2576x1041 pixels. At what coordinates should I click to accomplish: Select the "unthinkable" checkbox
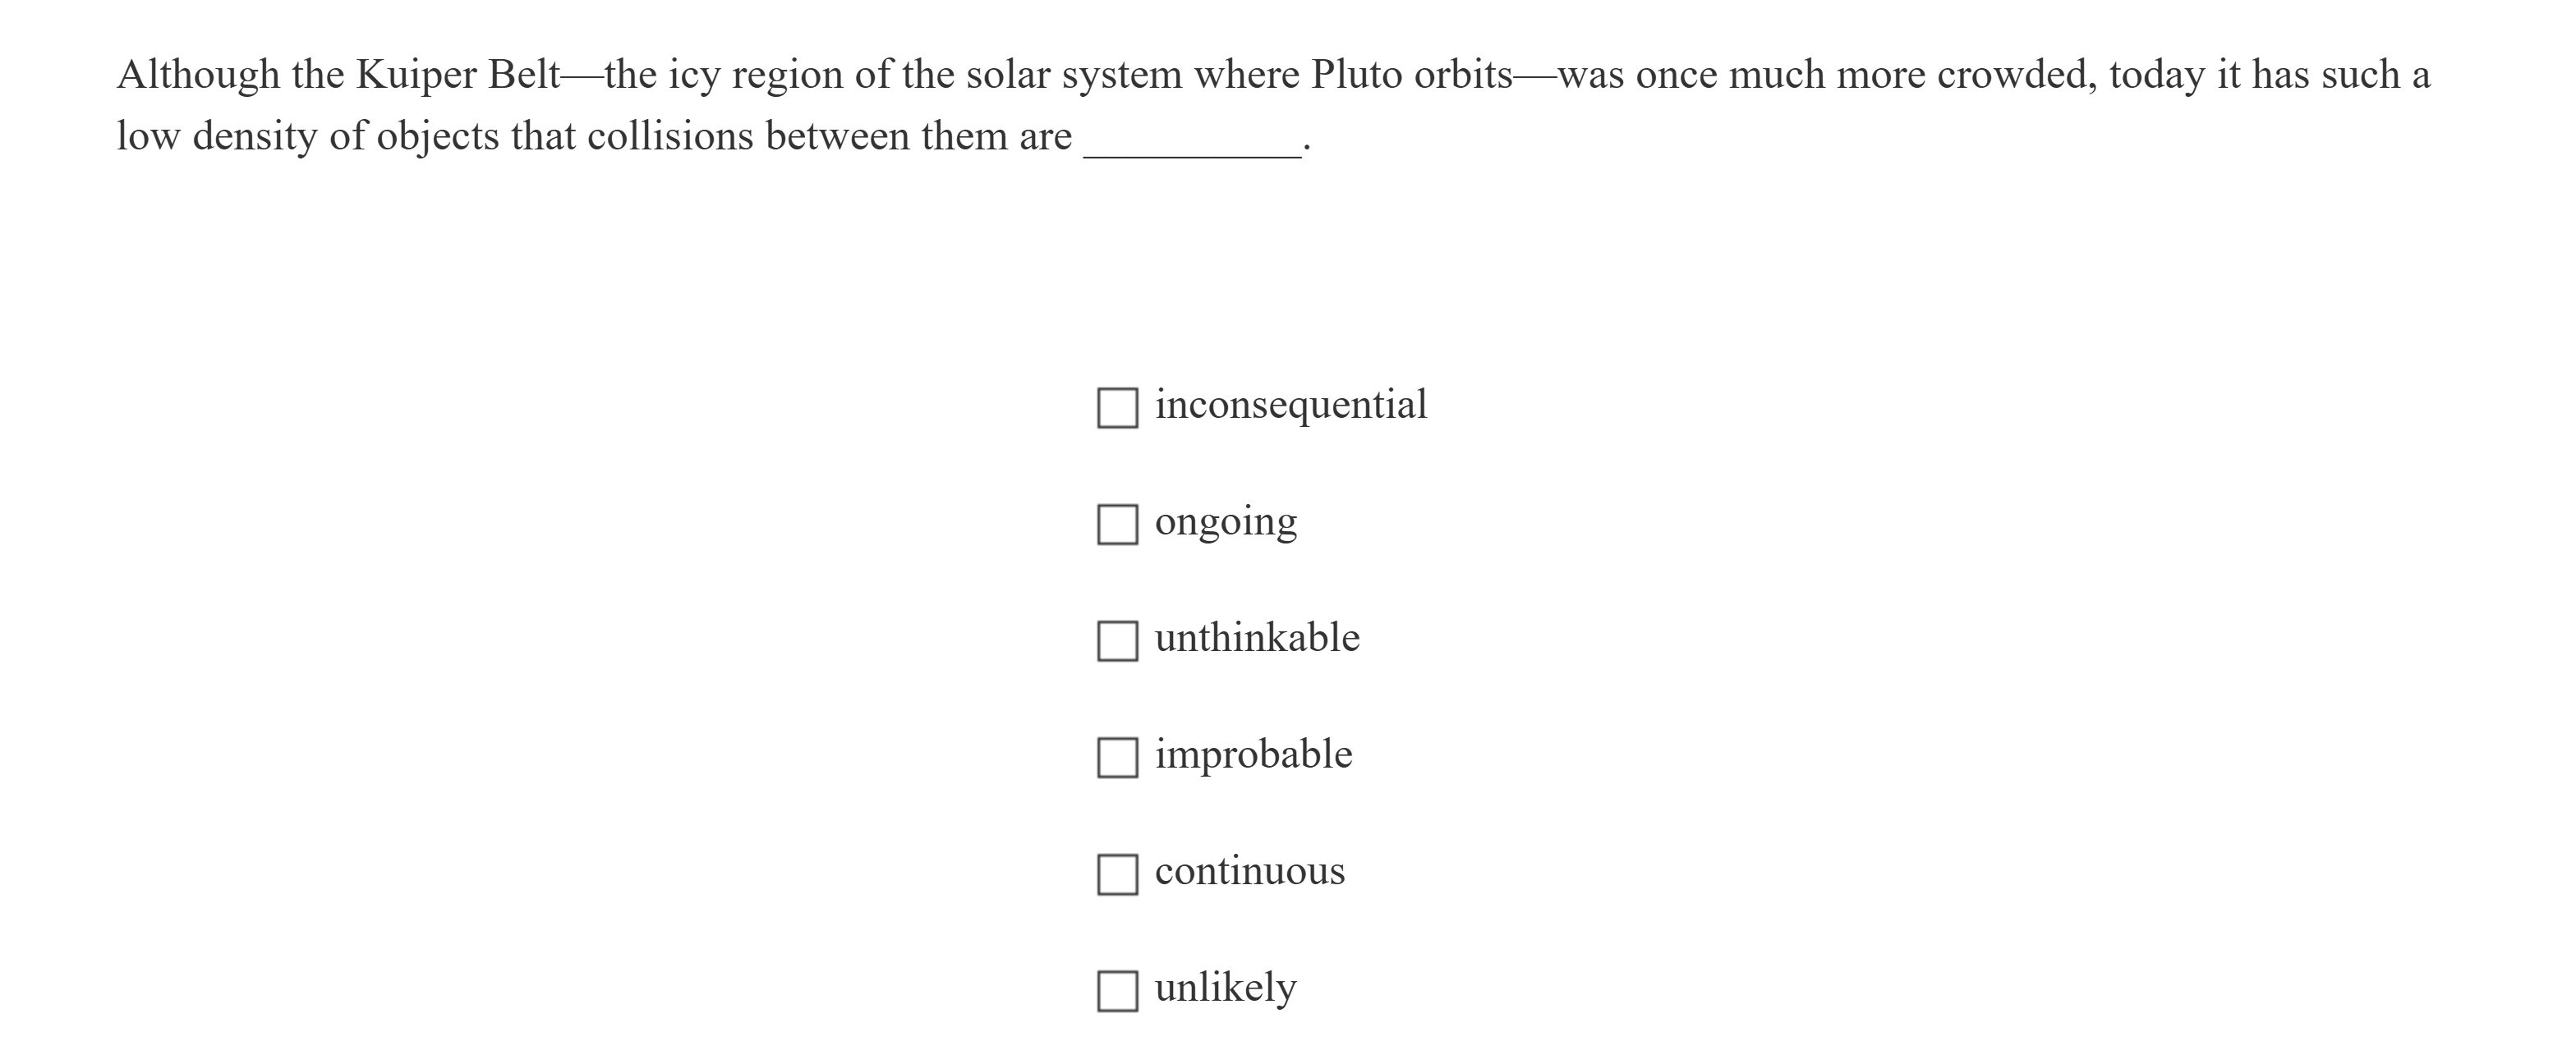pyautogui.click(x=1117, y=641)
